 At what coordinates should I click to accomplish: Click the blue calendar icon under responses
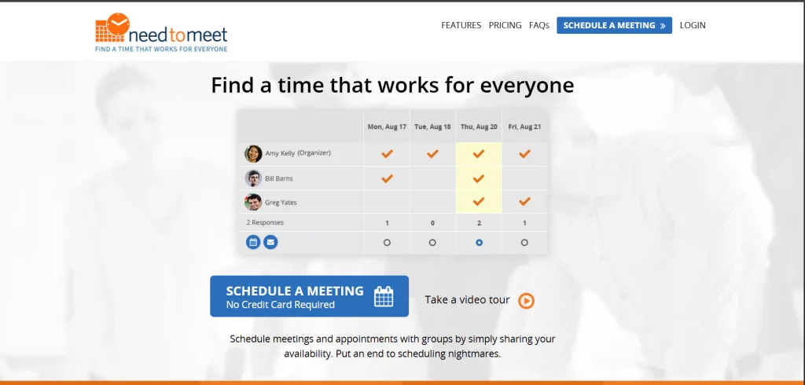(253, 243)
